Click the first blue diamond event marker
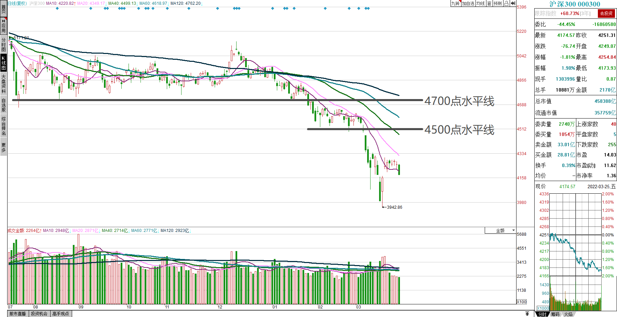The width and height of the screenshot is (617, 317). (x=57, y=9)
